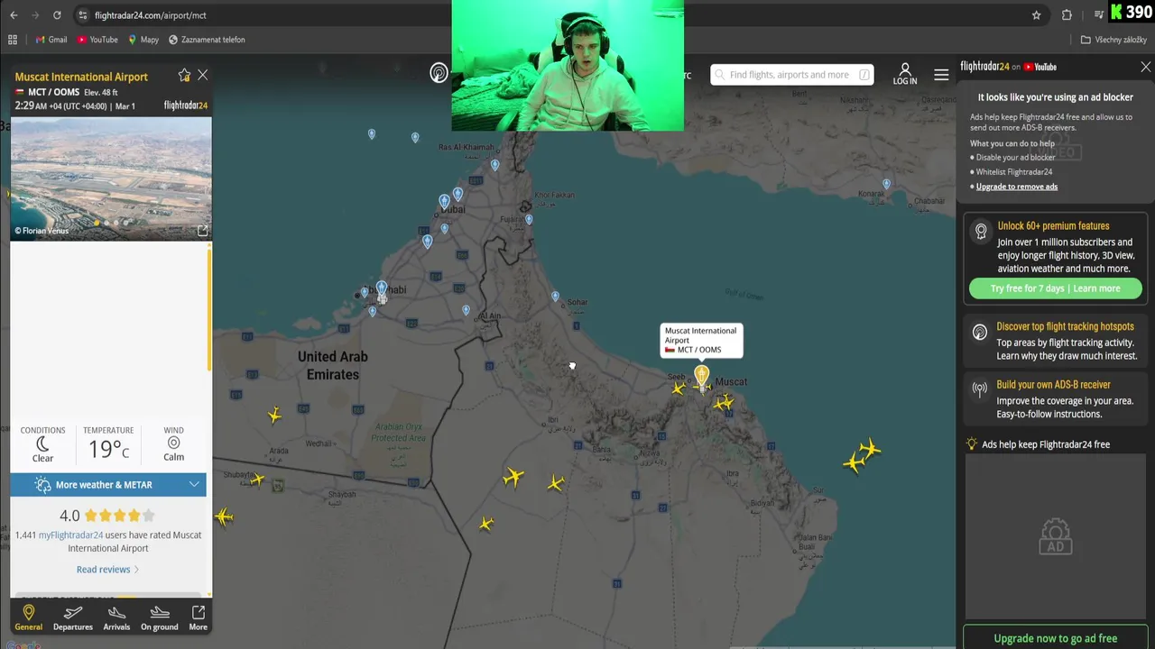
Task: Select the aircraft north of Arada
Action: (274, 415)
